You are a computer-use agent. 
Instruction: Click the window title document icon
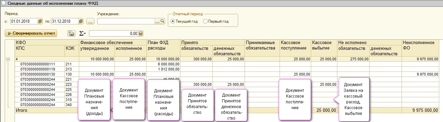click(x=3, y=3)
